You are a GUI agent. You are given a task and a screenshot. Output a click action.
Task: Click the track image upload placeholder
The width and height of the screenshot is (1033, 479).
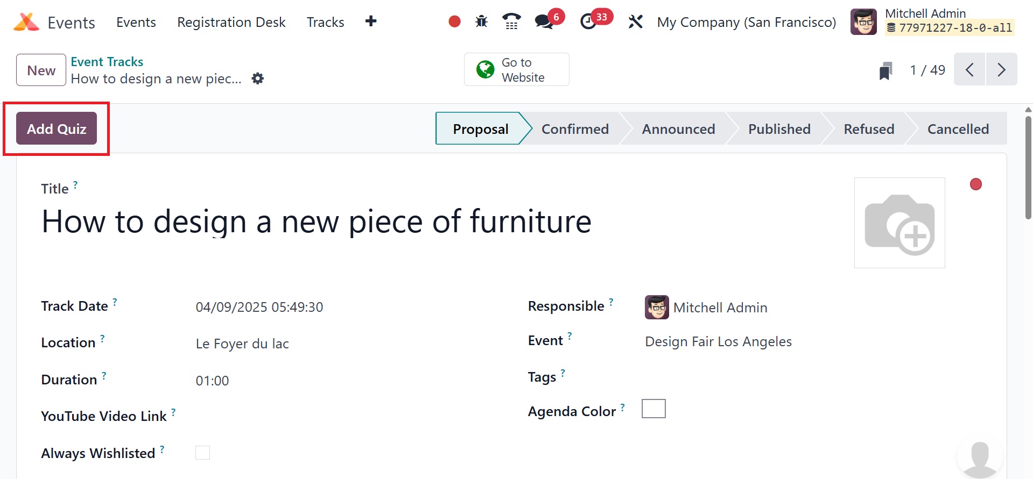pos(899,223)
